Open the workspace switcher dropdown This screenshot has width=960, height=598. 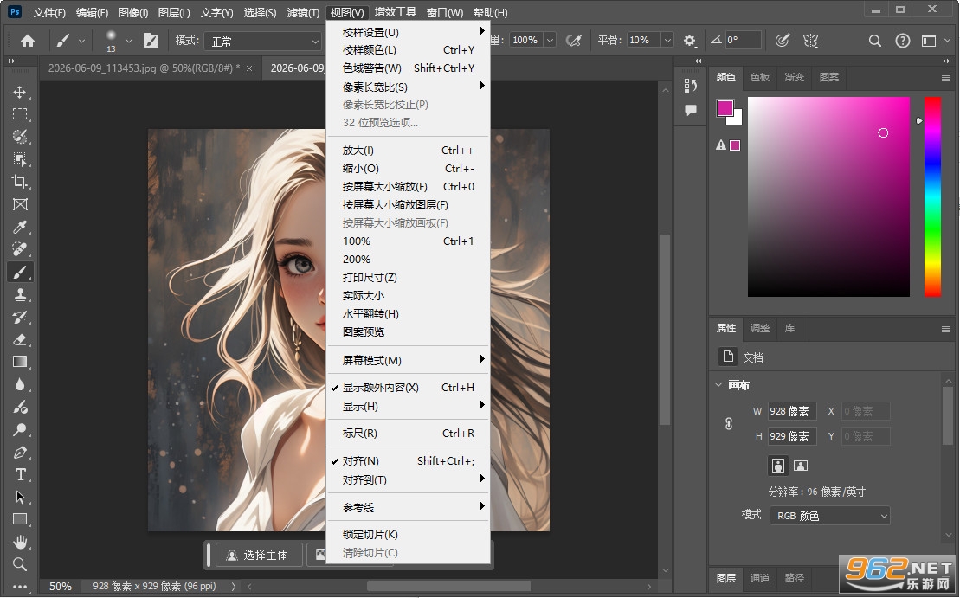coord(934,41)
